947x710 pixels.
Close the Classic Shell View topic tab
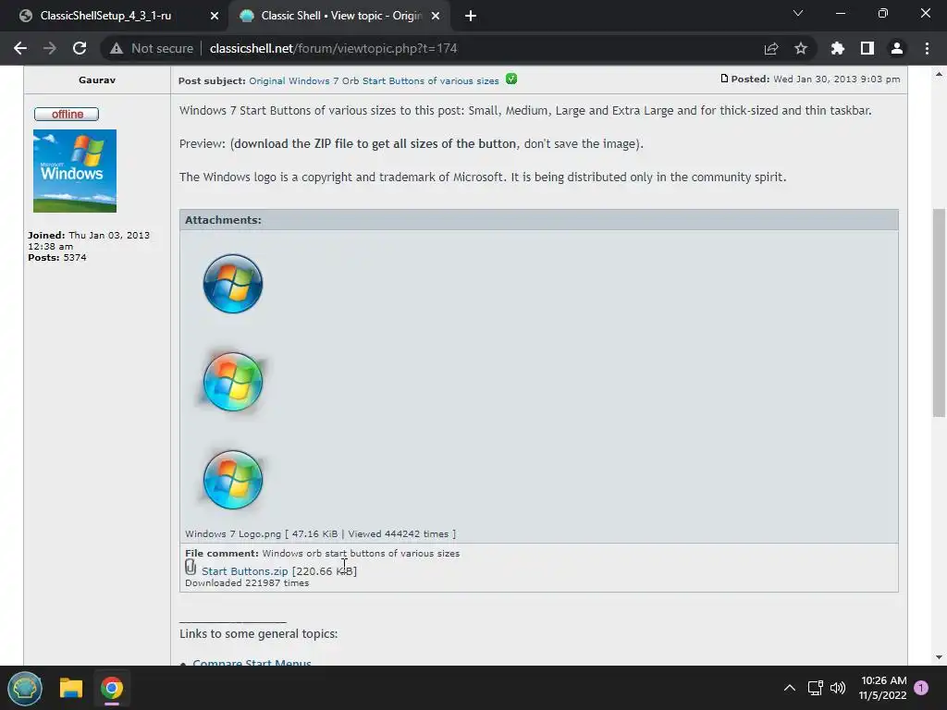(x=436, y=16)
